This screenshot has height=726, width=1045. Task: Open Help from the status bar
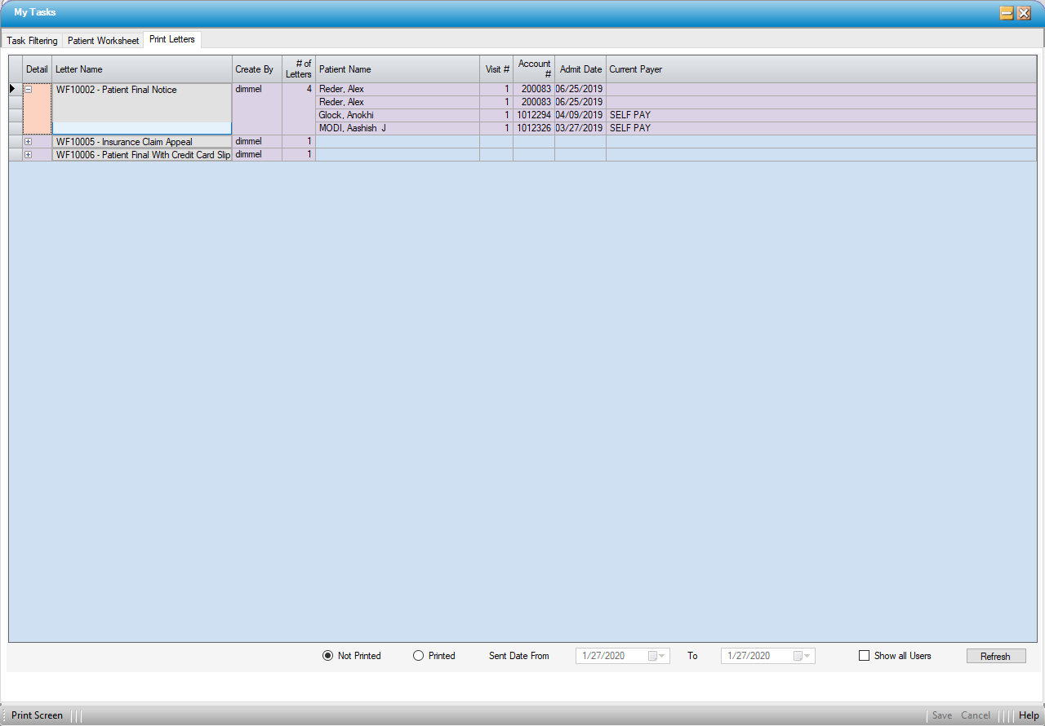click(x=1028, y=715)
